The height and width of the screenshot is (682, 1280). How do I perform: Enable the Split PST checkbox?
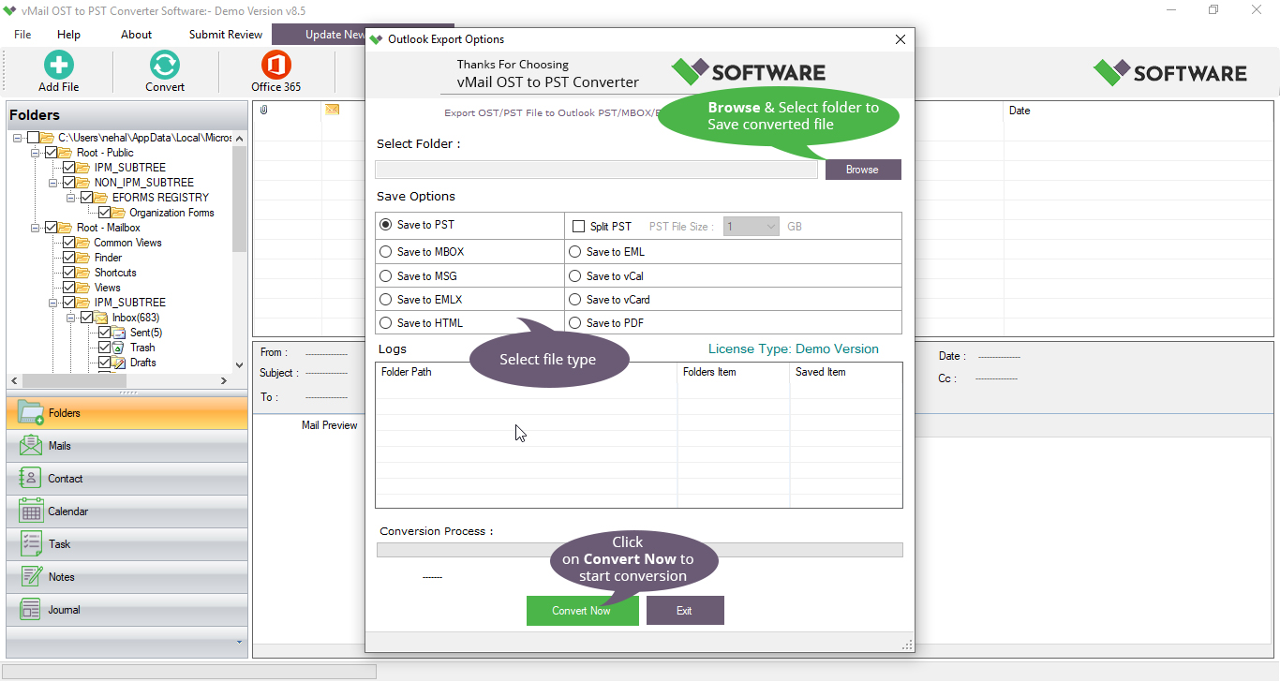point(578,227)
